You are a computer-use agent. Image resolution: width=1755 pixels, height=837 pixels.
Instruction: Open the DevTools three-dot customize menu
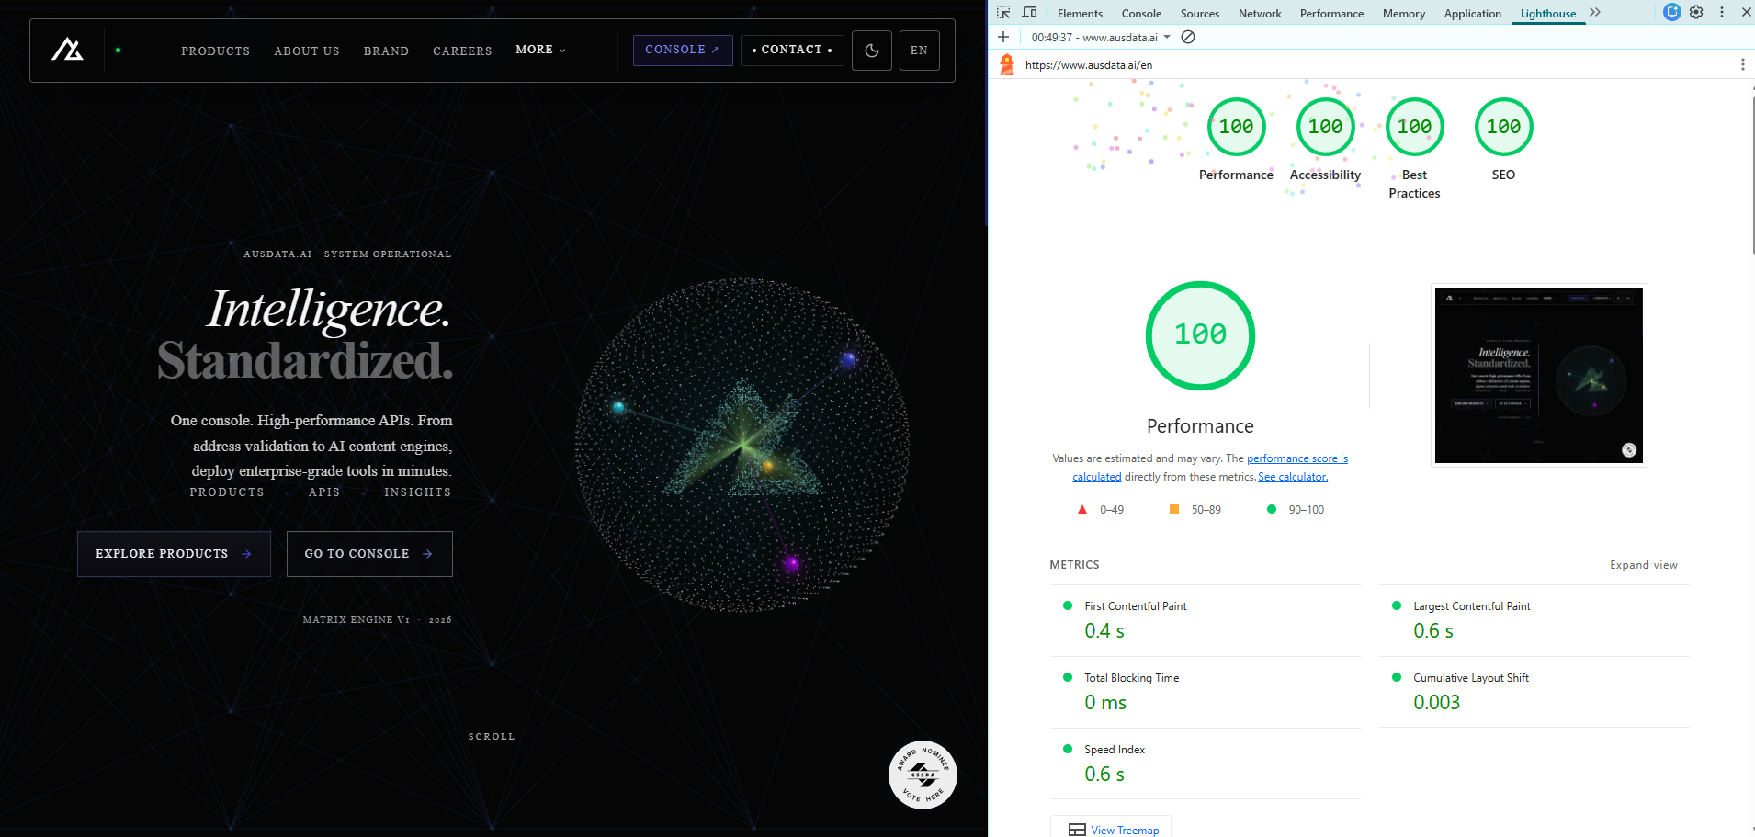(x=1722, y=13)
